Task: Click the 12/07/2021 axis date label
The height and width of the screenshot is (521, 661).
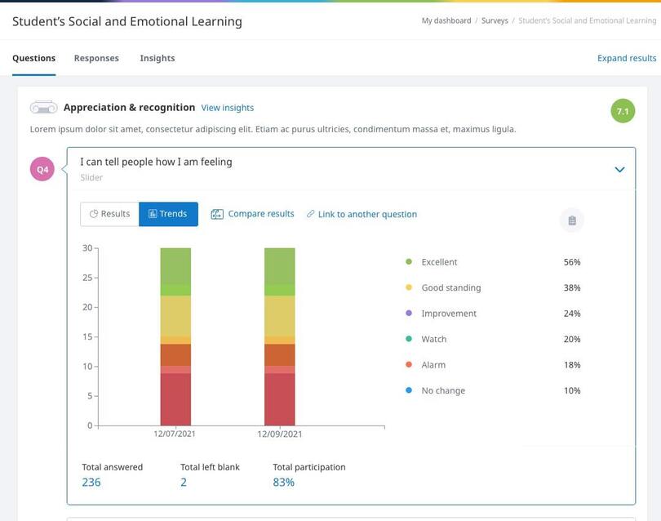Action: click(x=175, y=434)
